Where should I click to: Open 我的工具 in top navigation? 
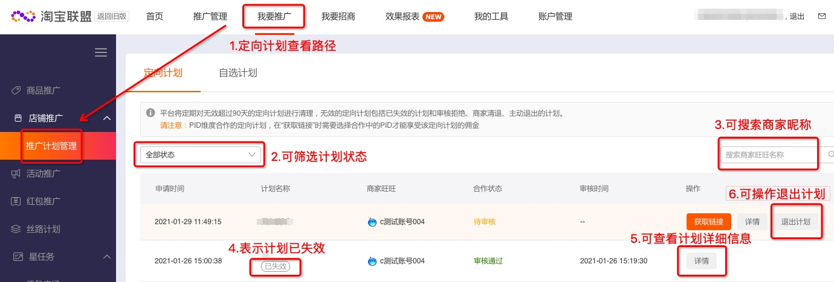[492, 17]
